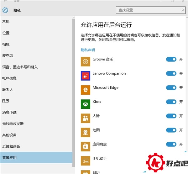Click the 地图 app label
This screenshot has height=174, width=188.
coord(96,130)
